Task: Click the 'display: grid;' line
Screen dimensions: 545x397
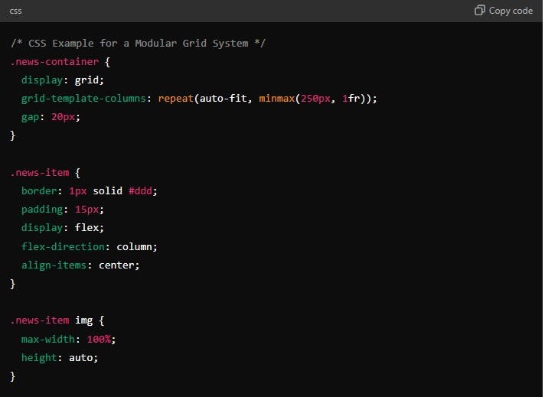Action: click(63, 80)
